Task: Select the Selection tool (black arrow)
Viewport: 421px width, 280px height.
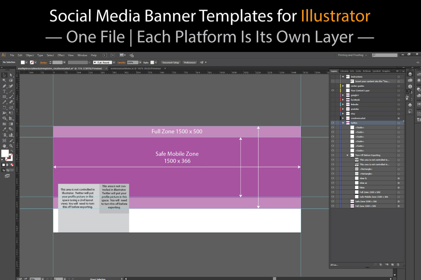Action: 4,75
